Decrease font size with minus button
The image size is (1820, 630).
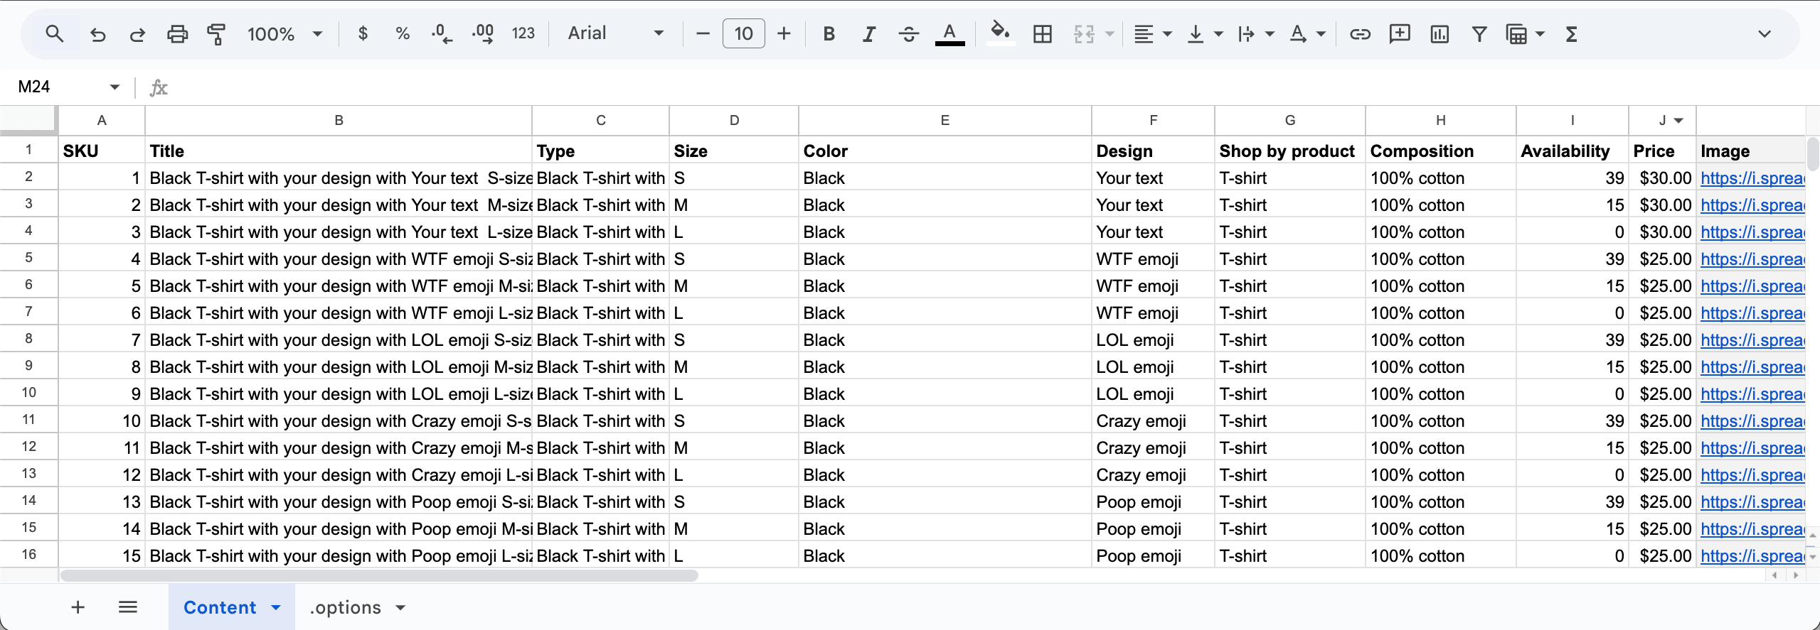pos(703,33)
